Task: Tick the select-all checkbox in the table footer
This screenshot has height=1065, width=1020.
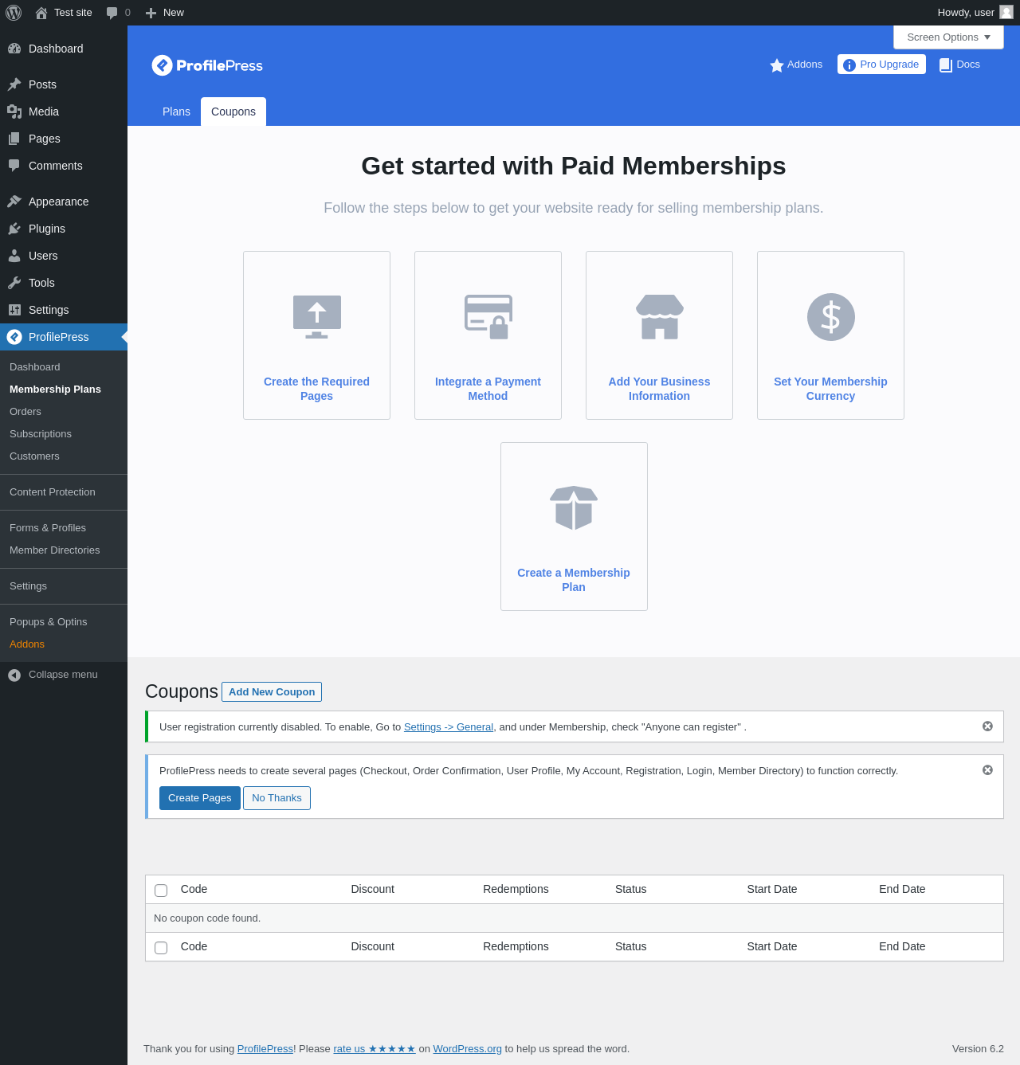Action: tap(161, 948)
